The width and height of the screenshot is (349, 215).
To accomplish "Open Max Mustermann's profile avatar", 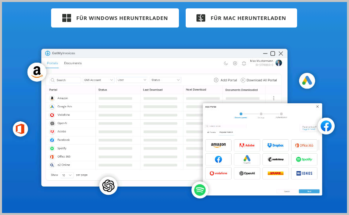I will point(279,63).
